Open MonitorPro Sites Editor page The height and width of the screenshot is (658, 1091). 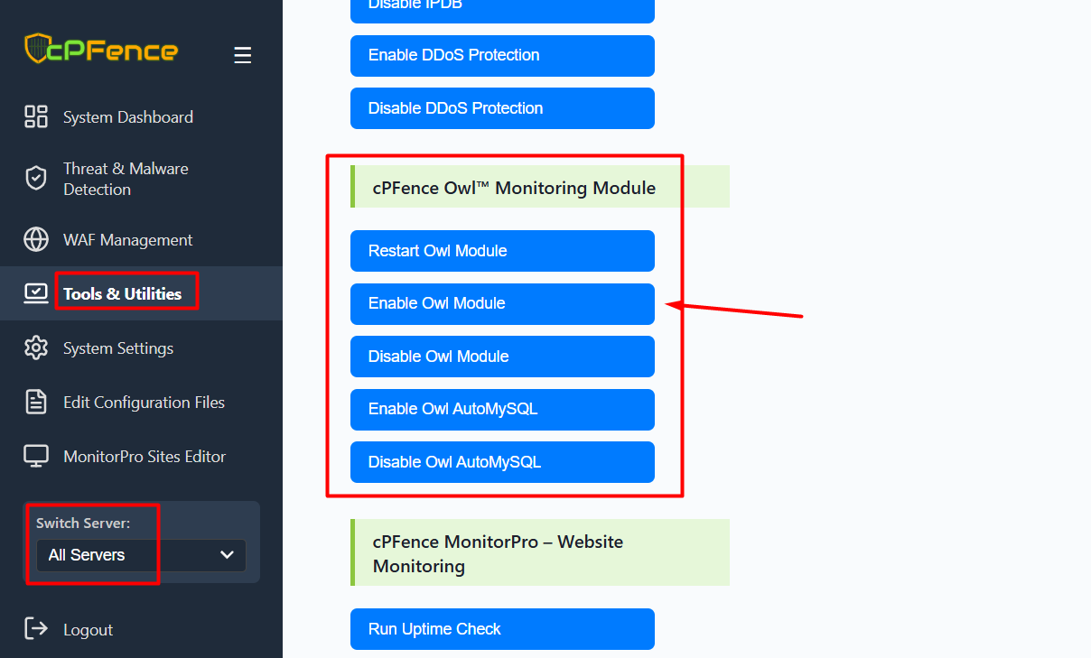pyautogui.click(x=145, y=457)
